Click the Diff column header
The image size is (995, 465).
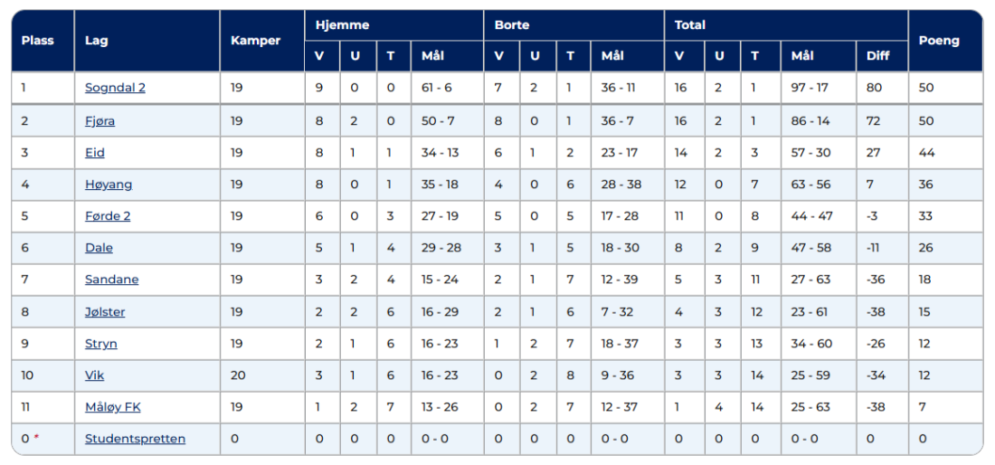click(877, 56)
